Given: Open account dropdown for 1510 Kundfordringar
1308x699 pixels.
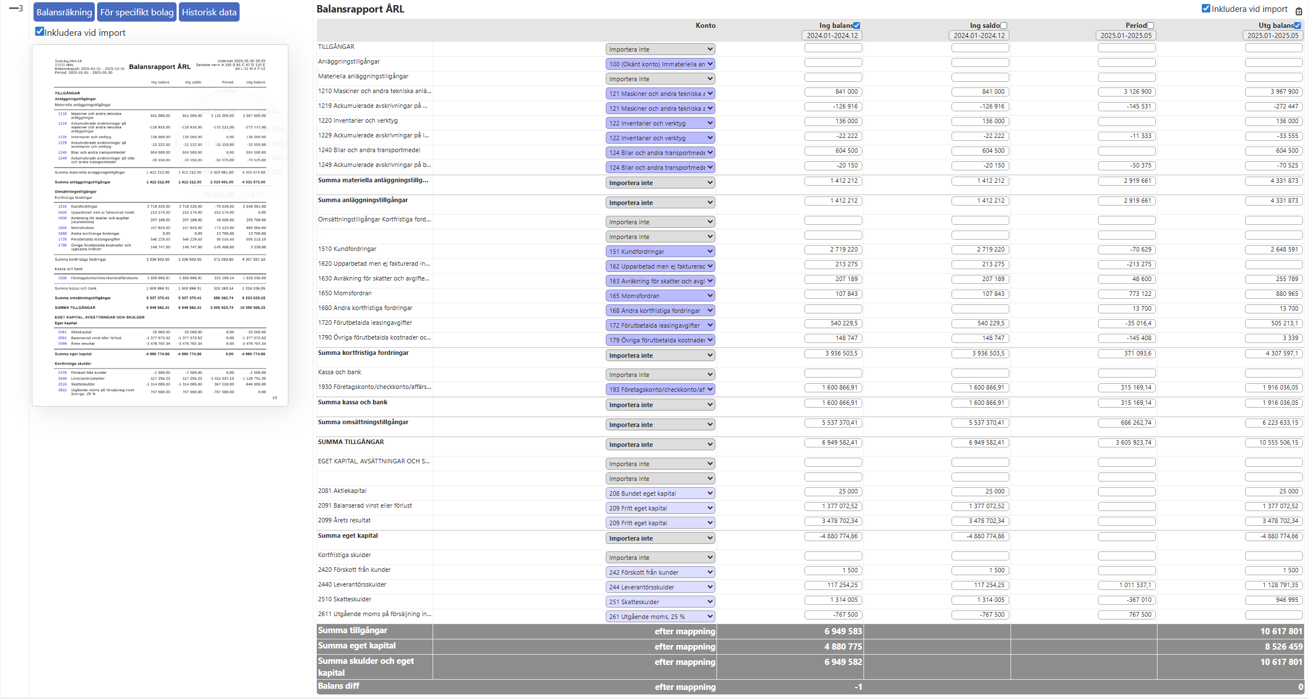Looking at the screenshot, I should click(x=660, y=252).
